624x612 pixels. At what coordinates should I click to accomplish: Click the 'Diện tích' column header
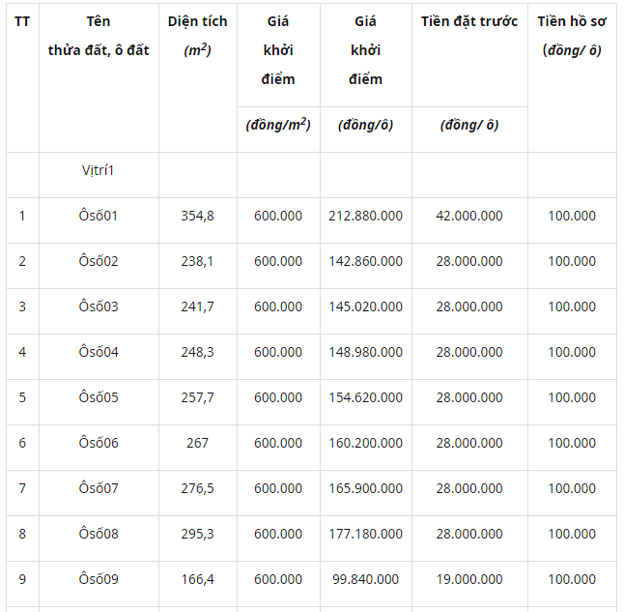coord(197,21)
